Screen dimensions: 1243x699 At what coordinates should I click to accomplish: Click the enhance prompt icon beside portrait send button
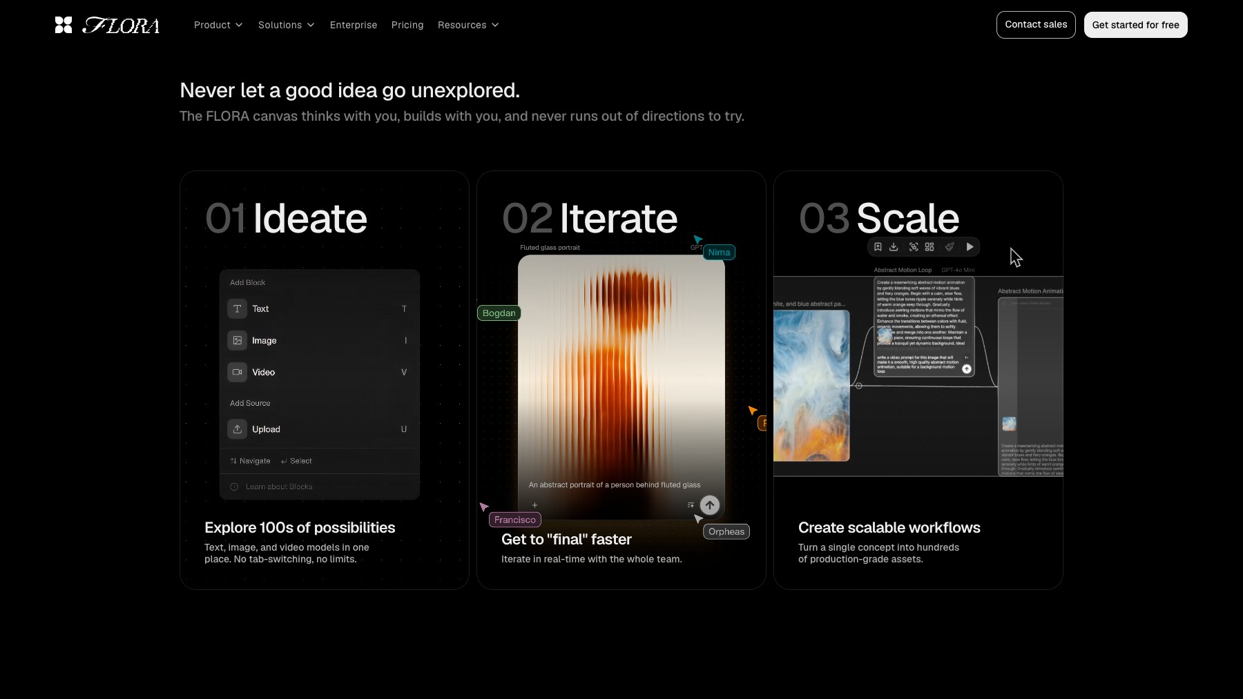691,505
